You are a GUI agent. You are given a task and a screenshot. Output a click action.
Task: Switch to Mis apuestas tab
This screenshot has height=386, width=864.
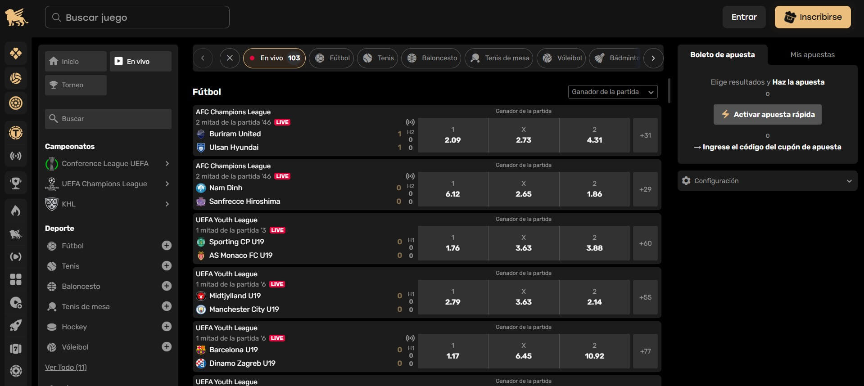pyautogui.click(x=812, y=54)
